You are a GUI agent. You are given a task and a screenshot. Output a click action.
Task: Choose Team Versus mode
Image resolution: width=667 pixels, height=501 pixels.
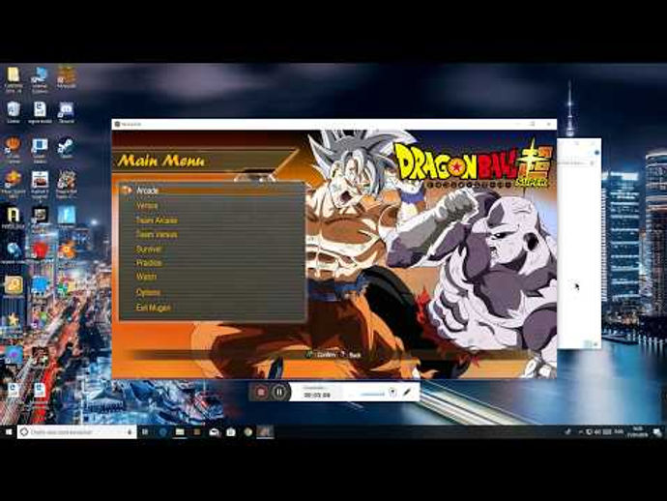[x=157, y=234]
